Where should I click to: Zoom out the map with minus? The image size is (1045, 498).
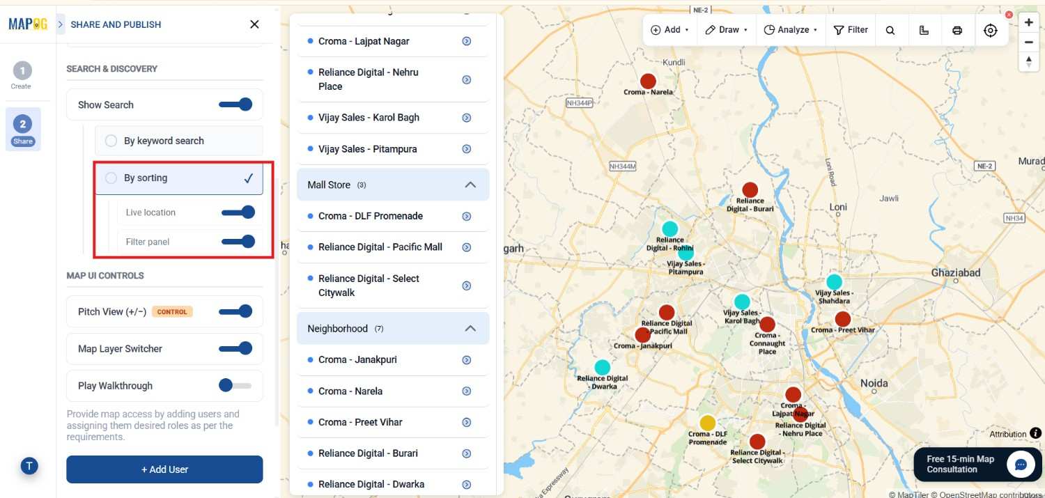coord(1029,42)
